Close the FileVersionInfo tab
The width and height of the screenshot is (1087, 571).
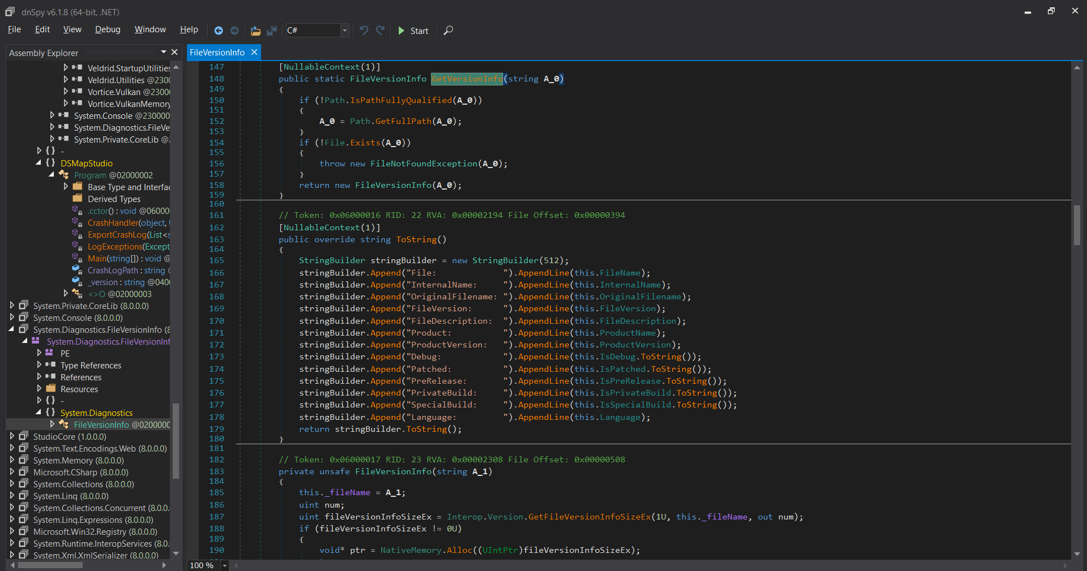click(254, 52)
